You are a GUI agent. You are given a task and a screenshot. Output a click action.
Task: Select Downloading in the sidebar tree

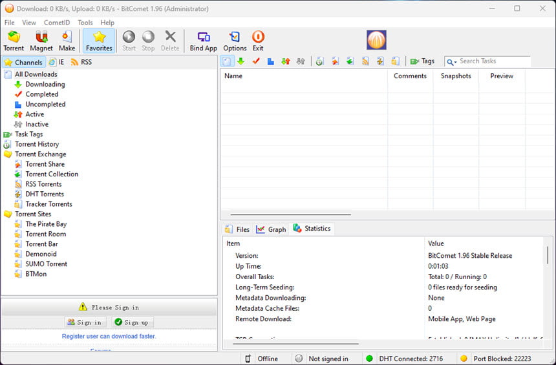(45, 85)
